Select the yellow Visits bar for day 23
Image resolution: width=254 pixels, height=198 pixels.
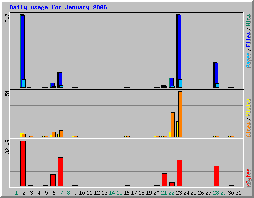tap(177, 129)
